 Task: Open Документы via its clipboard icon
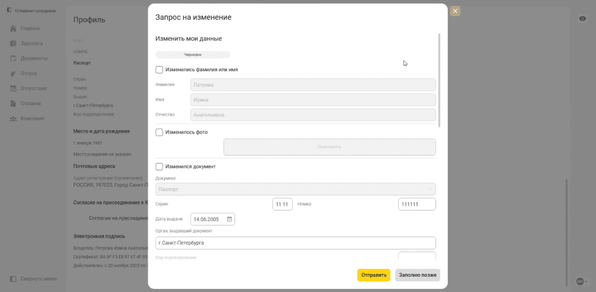[13, 58]
